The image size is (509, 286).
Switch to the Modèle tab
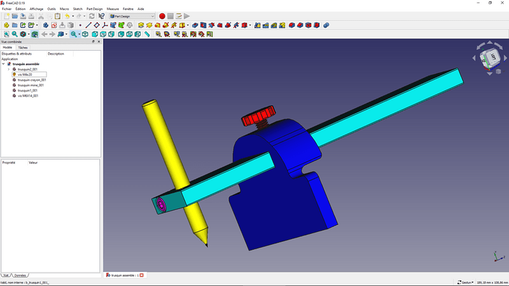8,48
